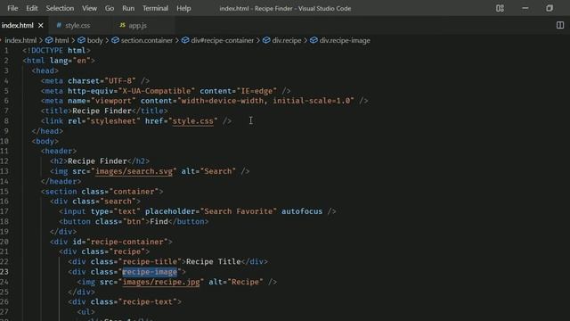Follow the images/search.svg link
This screenshot has height=321, width=570.
[x=134, y=171]
